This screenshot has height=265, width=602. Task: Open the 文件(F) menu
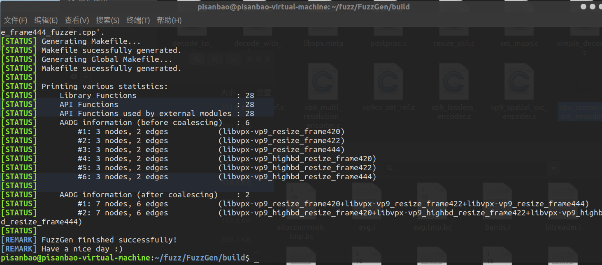16,20
